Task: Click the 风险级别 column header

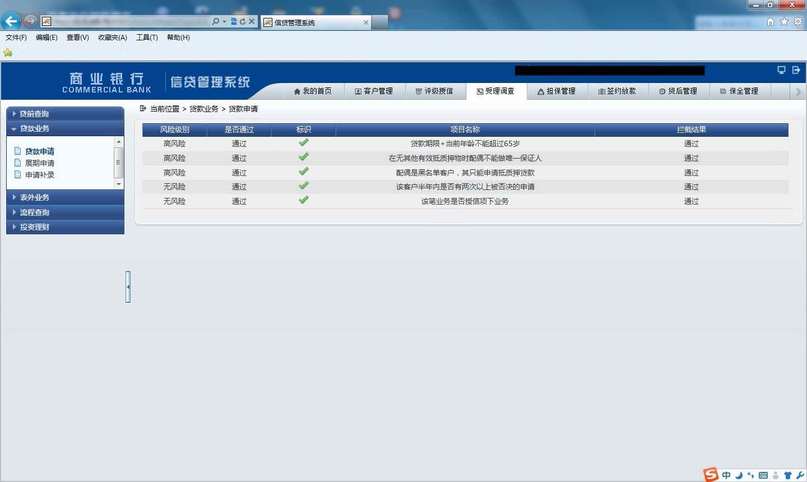Action: pyautogui.click(x=175, y=129)
